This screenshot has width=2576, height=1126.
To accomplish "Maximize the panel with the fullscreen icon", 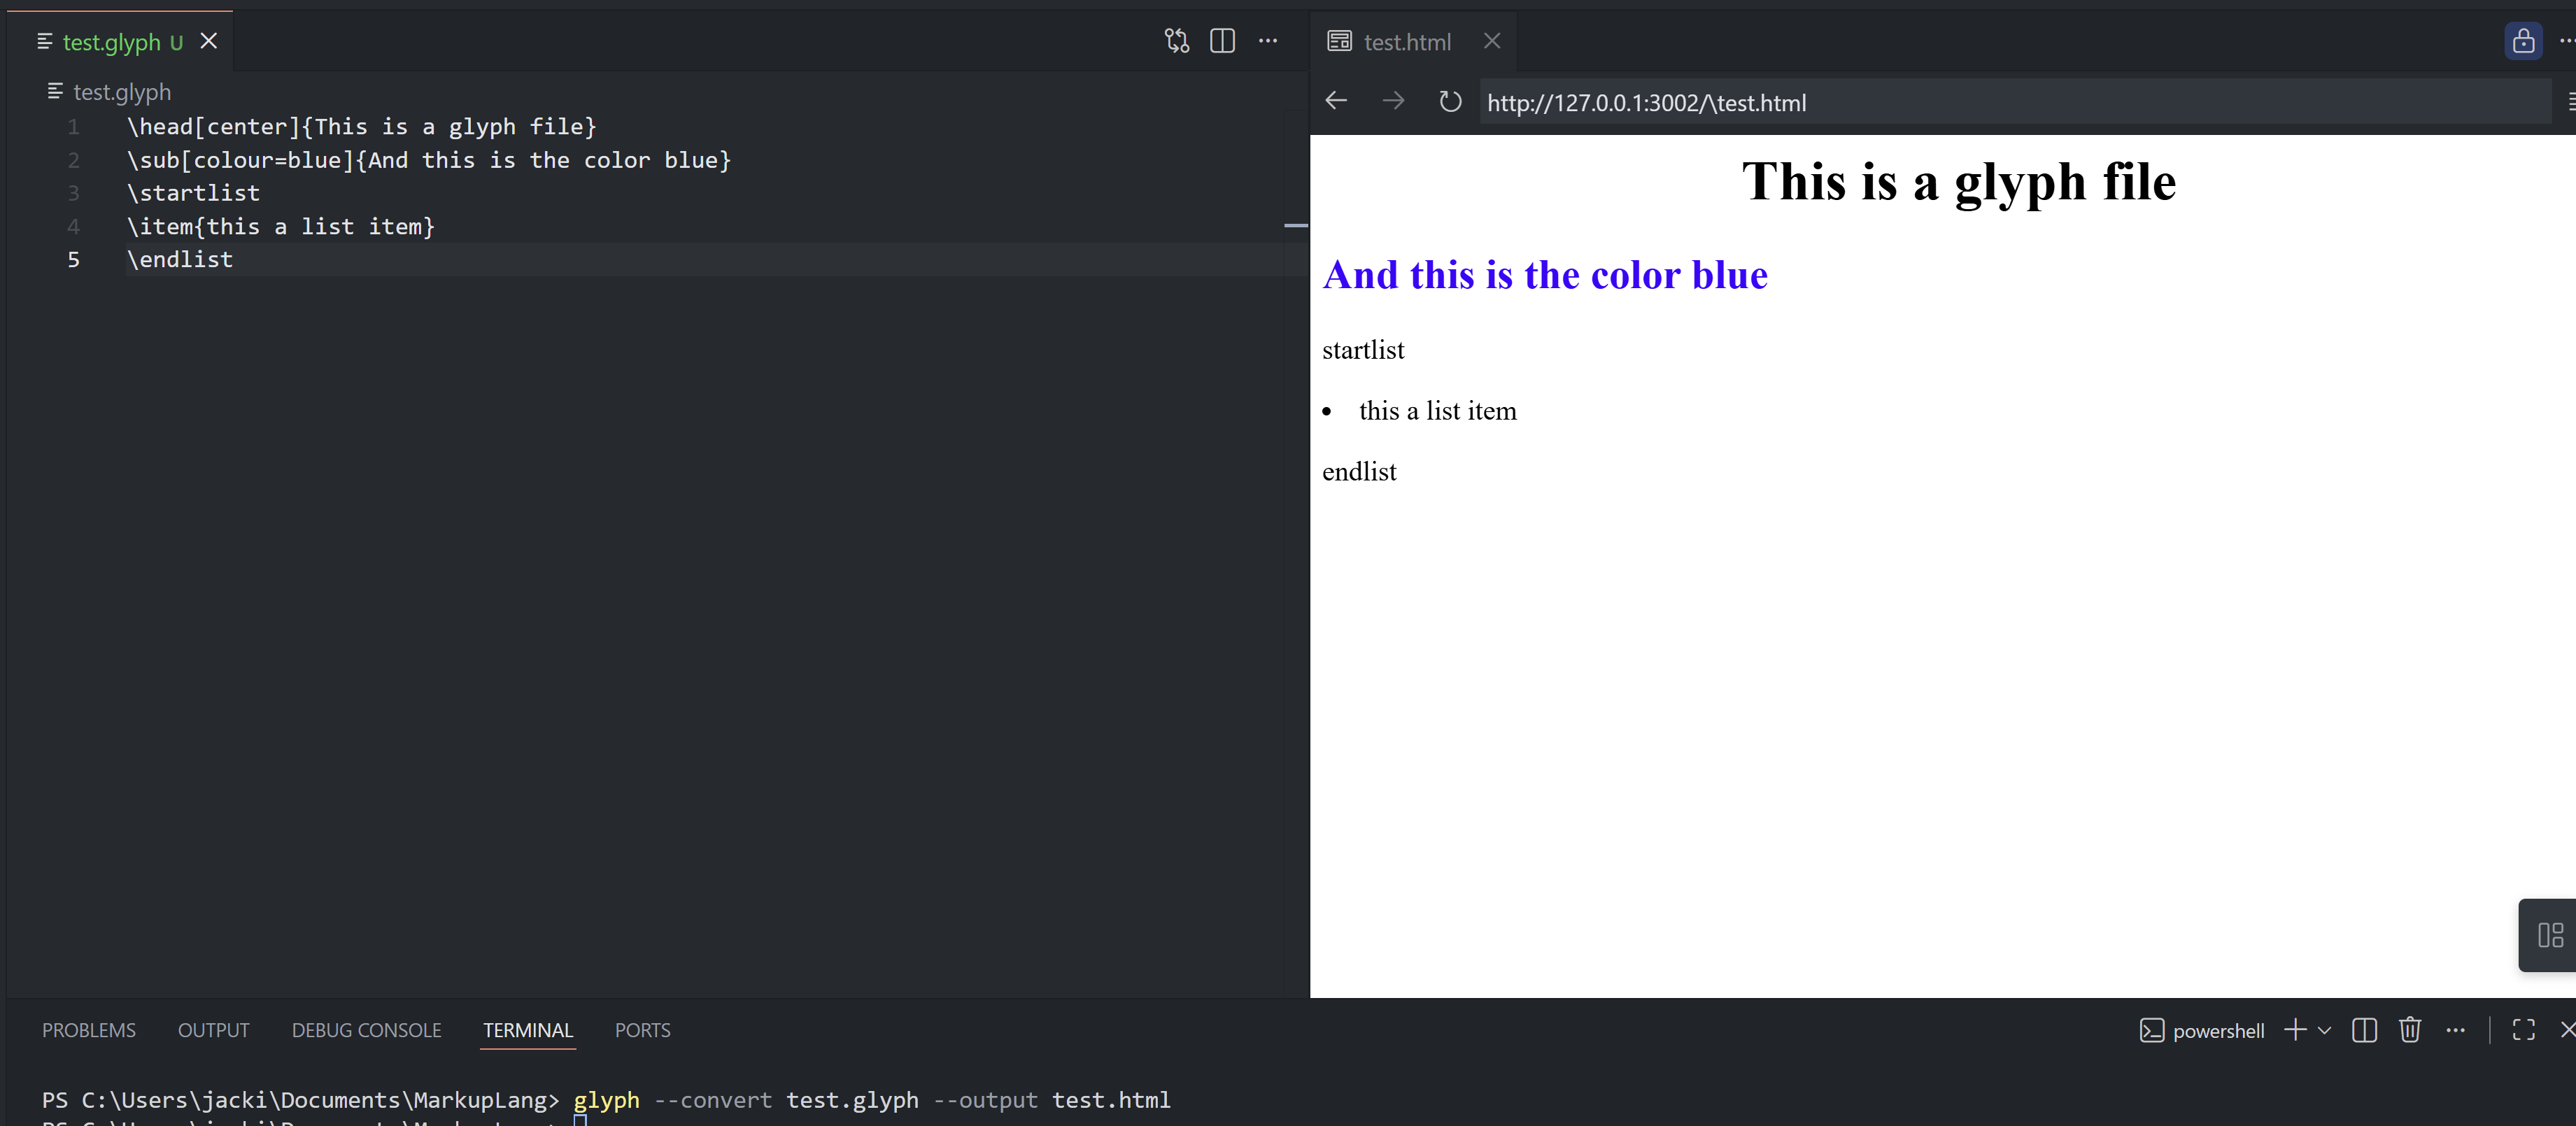I will point(2524,1029).
